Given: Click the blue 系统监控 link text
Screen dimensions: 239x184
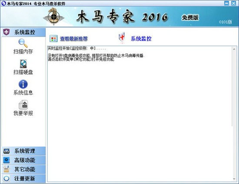Looking at the screenshot, I should click(x=141, y=39).
